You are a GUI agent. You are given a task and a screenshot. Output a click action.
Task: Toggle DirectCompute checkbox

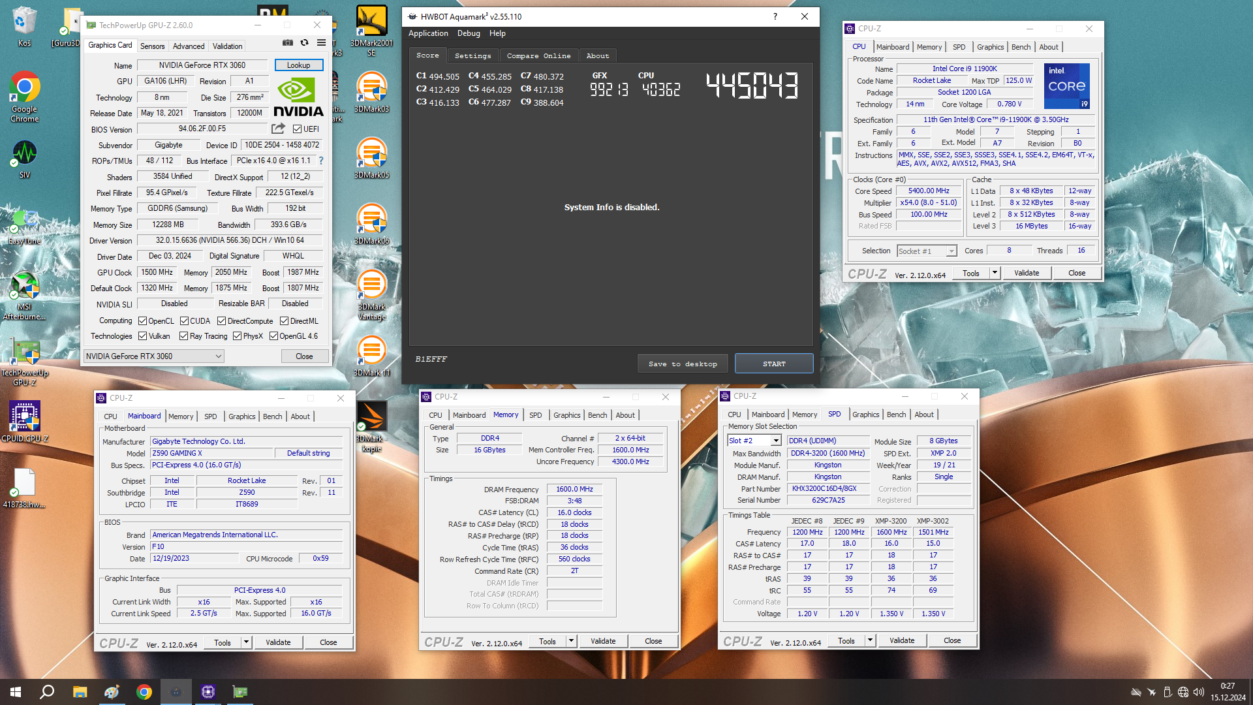[222, 321]
